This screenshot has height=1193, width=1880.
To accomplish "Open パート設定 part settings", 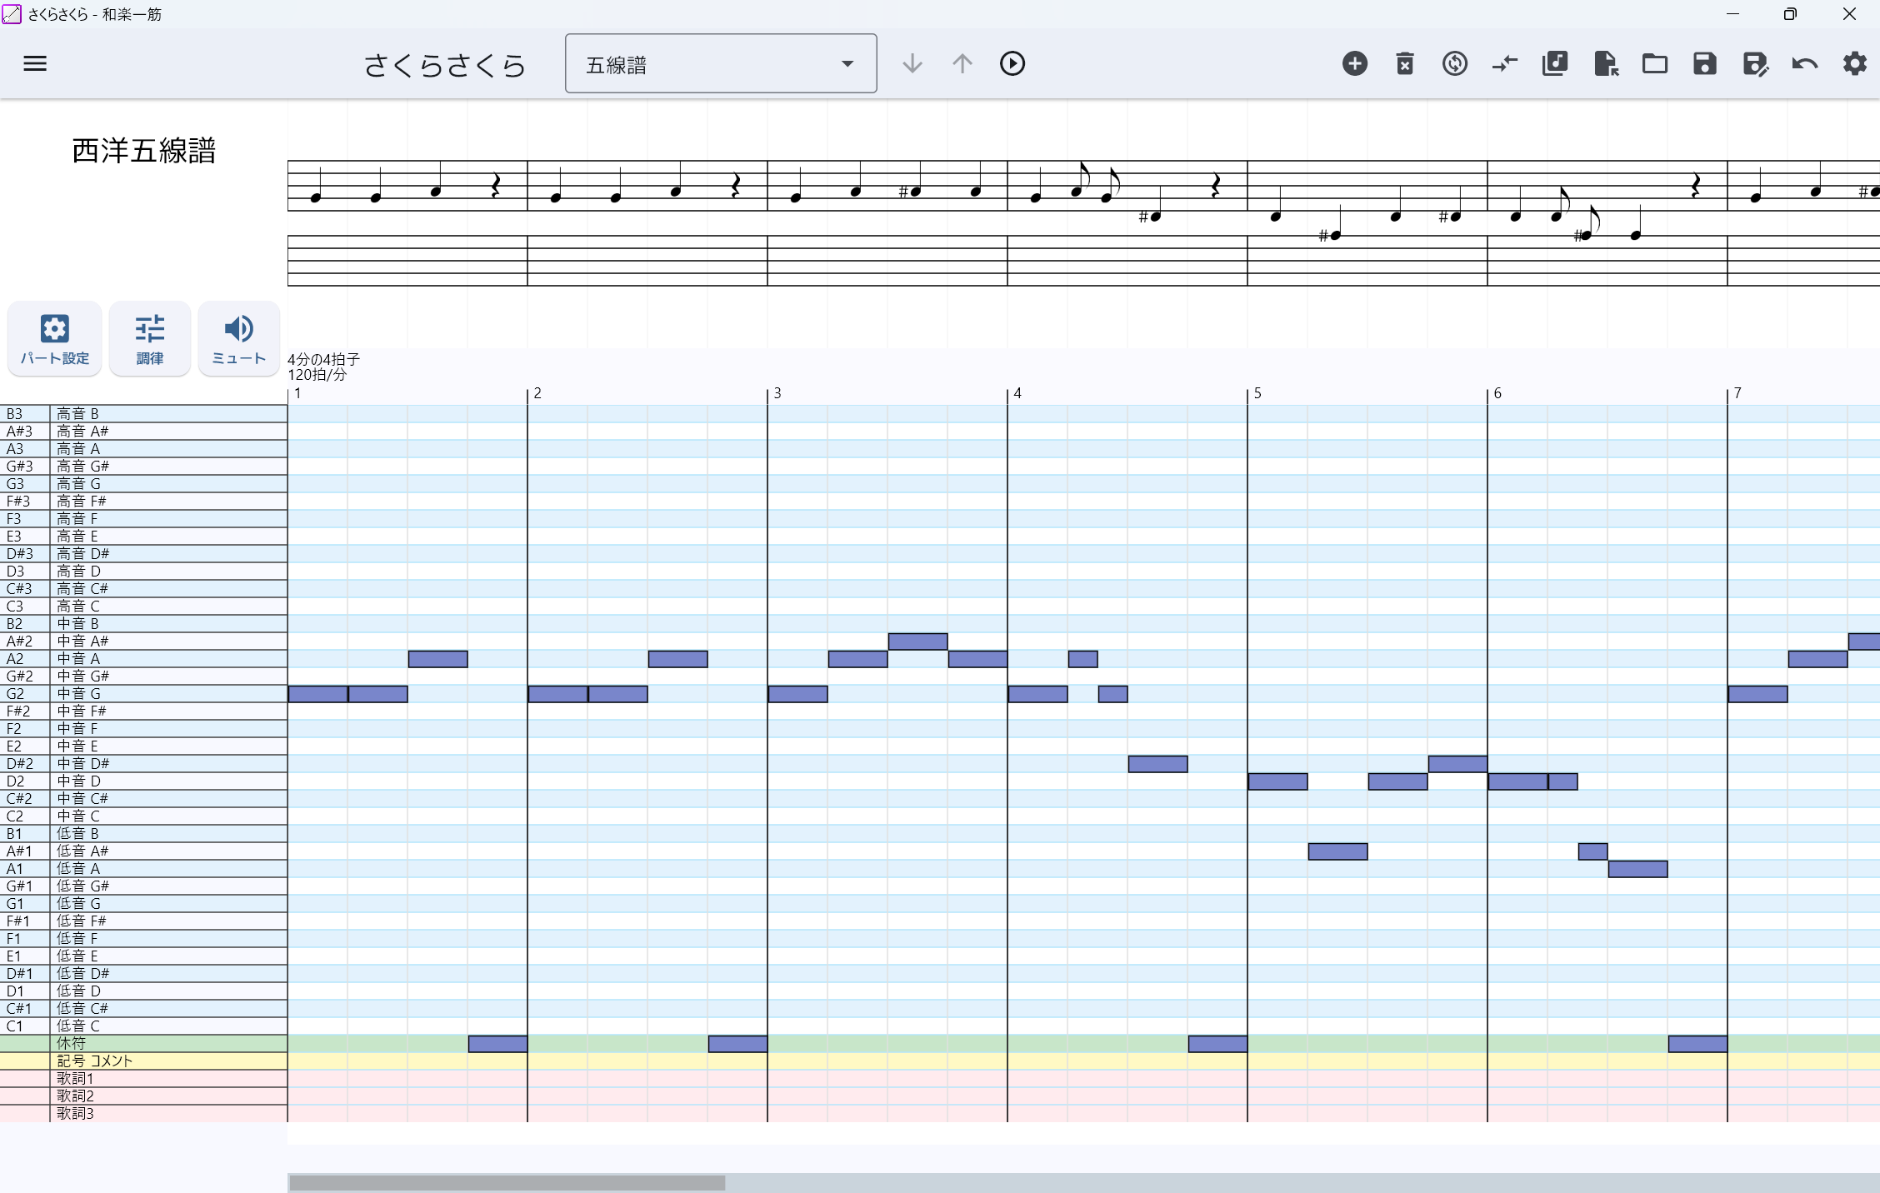I will click(x=55, y=339).
